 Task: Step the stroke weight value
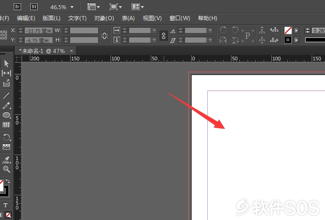click(x=308, y=31)
